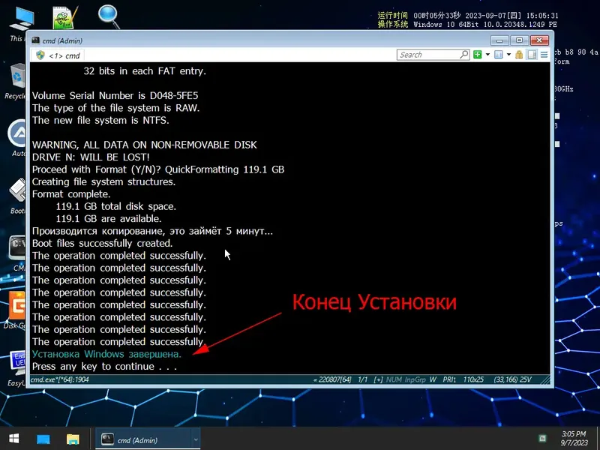This screenshot has width=600, height=450.
Task: Click status bar build '220807[64]' entry
Action: tap(332, 379)
